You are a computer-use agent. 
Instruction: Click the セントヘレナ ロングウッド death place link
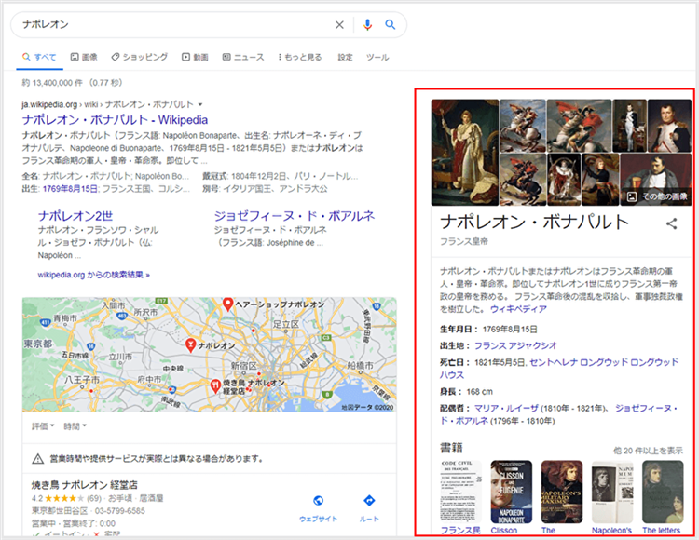coord(559,368)
